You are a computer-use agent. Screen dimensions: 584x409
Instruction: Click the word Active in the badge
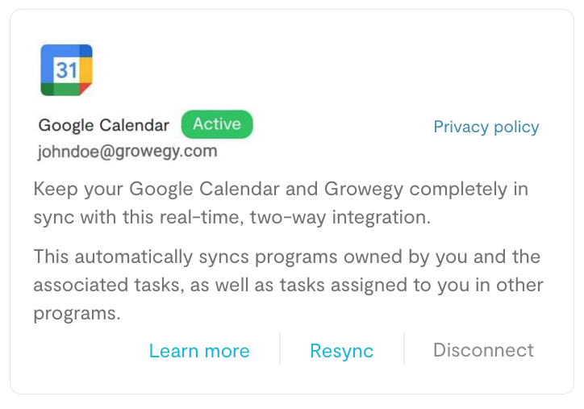[216, 124]
